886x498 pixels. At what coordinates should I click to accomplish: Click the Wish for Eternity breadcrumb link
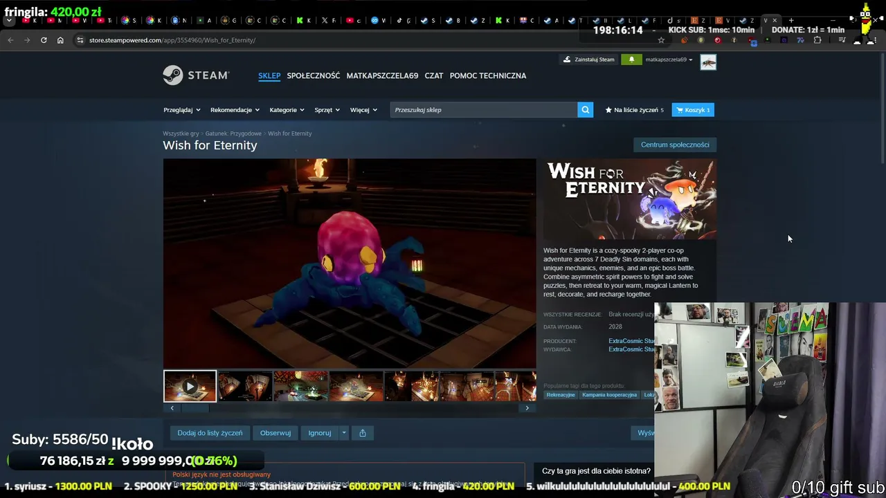tap(290, 133)
